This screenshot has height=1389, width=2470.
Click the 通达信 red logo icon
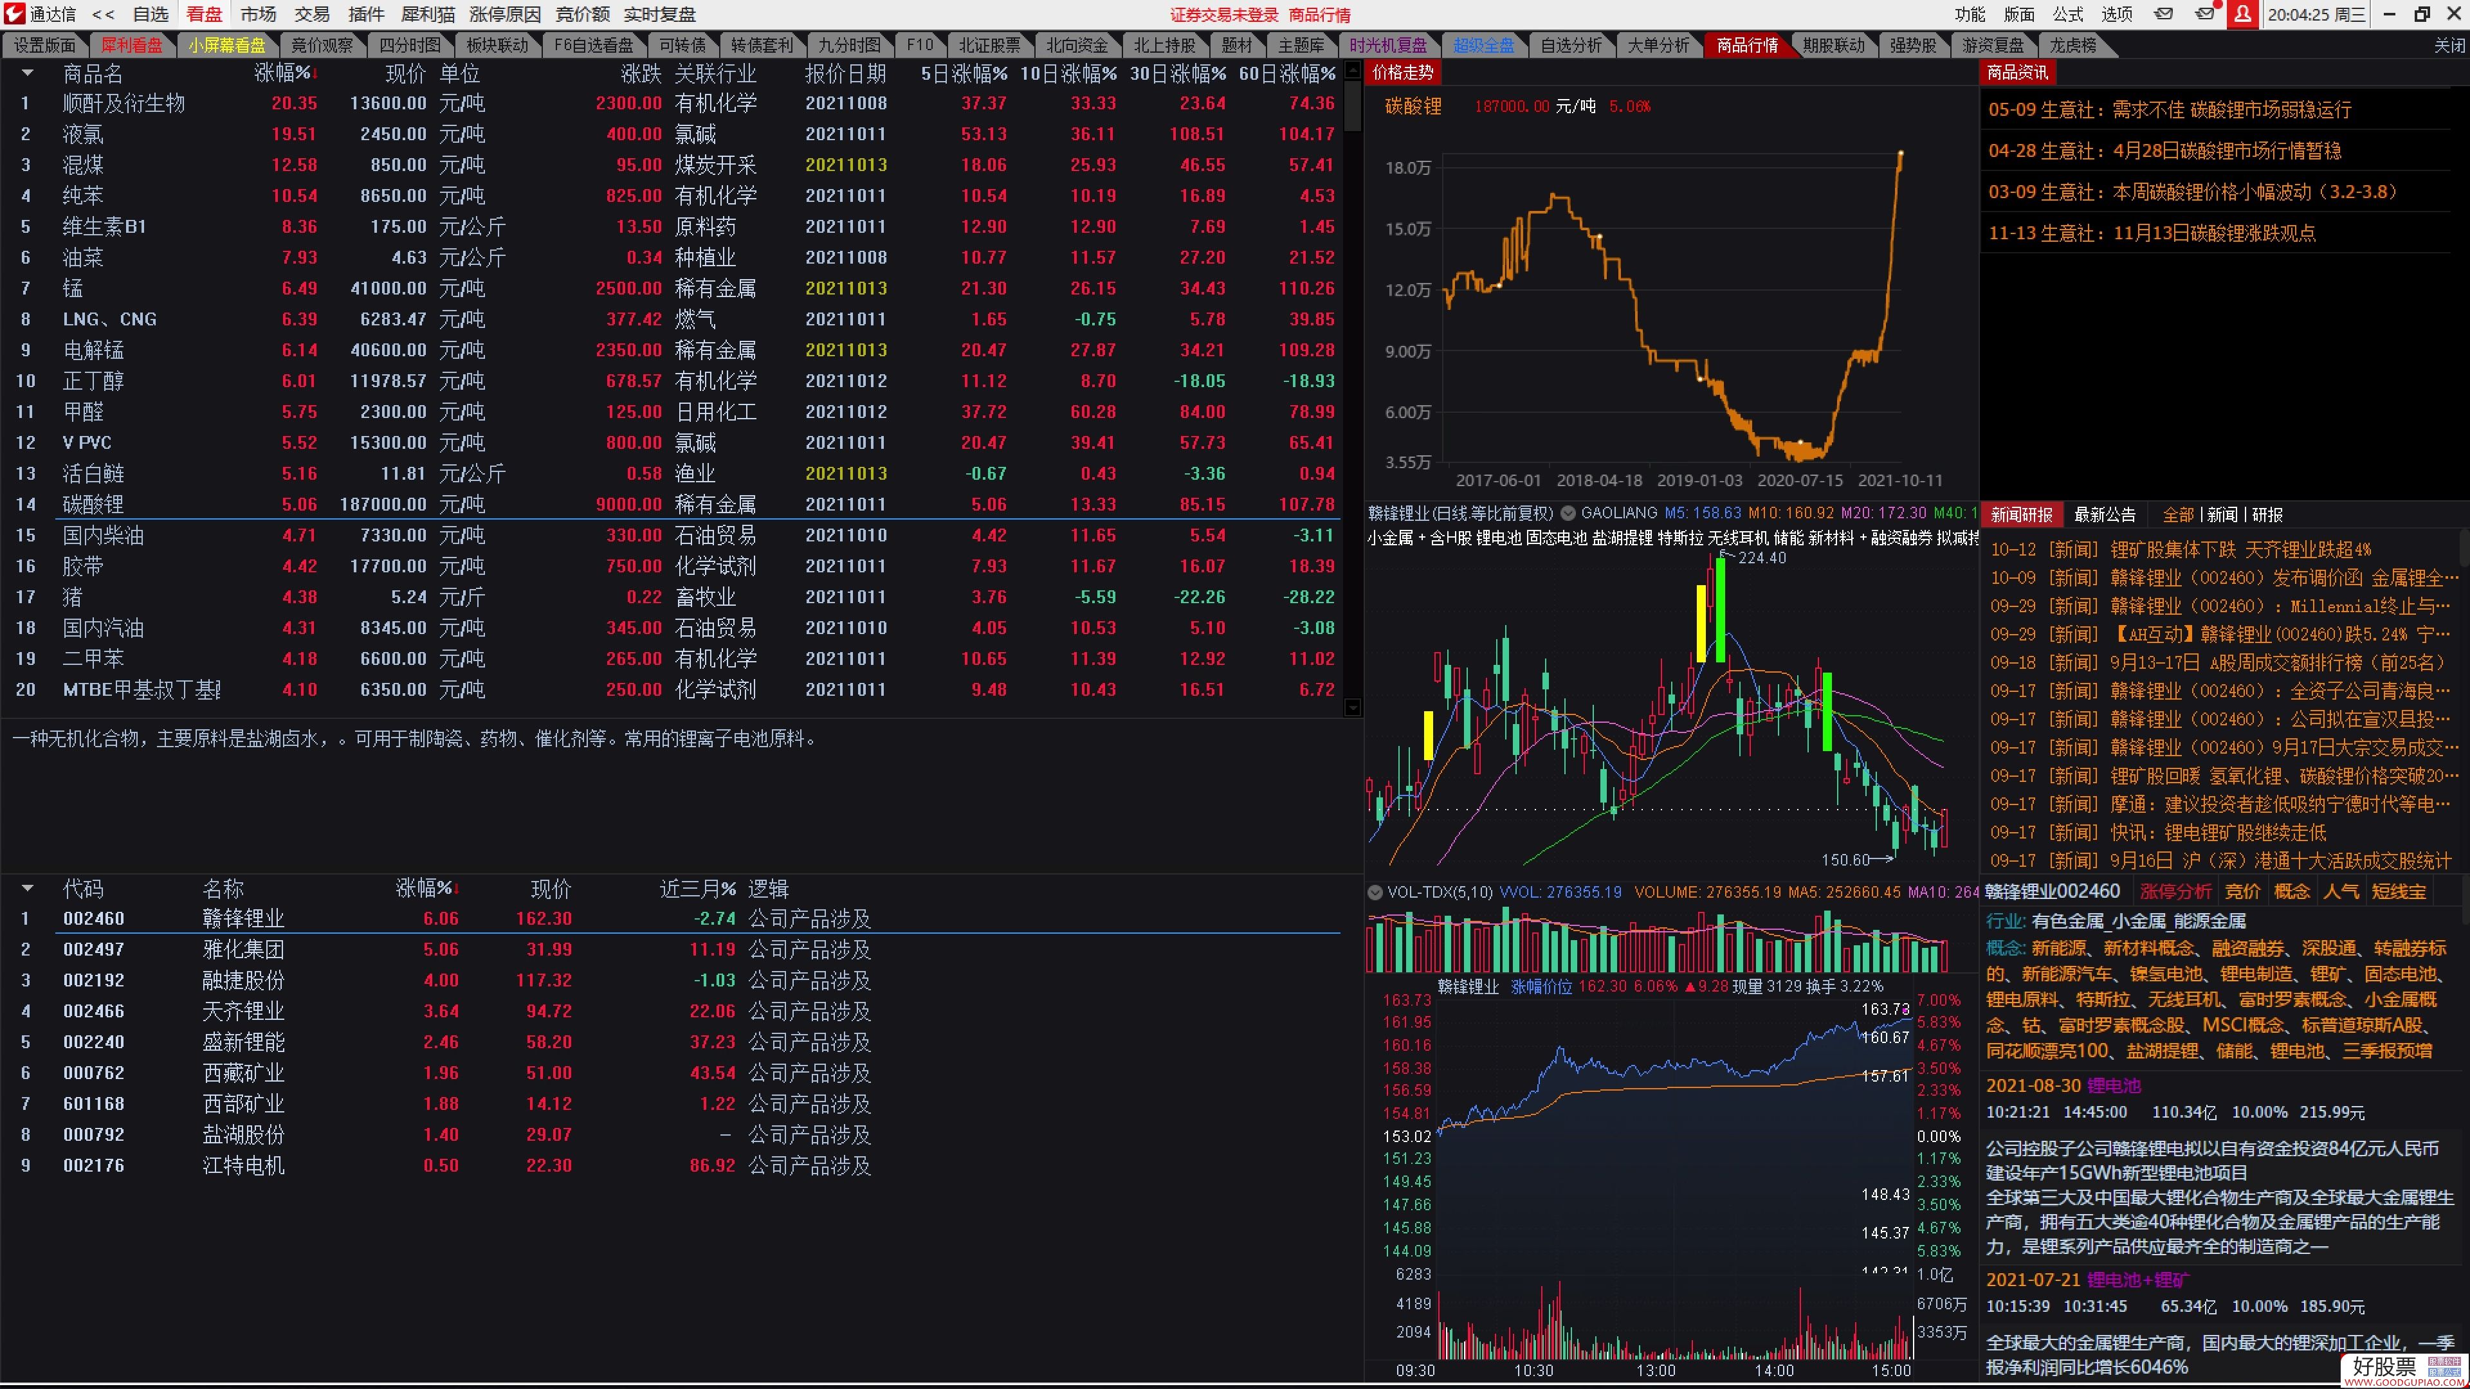click(14, 14)
